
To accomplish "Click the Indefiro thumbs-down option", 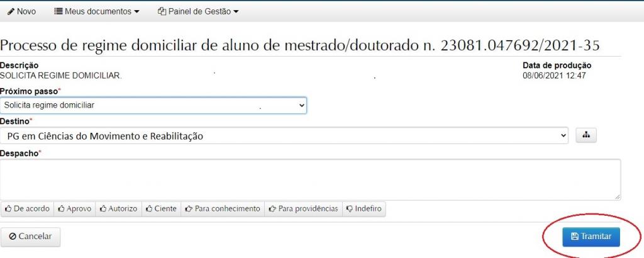I will click(x=364, y=209).
